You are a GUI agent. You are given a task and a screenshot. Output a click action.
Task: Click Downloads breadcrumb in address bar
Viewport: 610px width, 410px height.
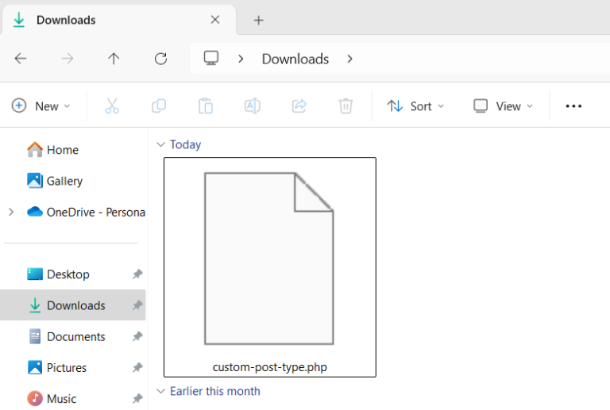click(295, 59)
